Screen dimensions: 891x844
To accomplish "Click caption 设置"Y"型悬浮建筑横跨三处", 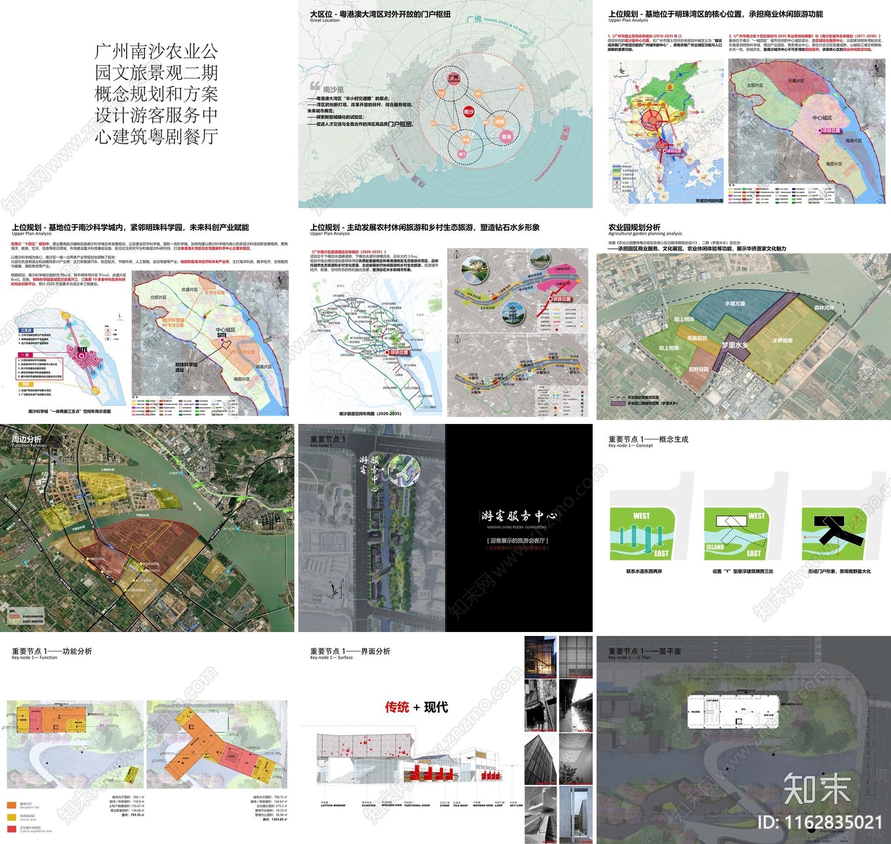I will point(742,571).
